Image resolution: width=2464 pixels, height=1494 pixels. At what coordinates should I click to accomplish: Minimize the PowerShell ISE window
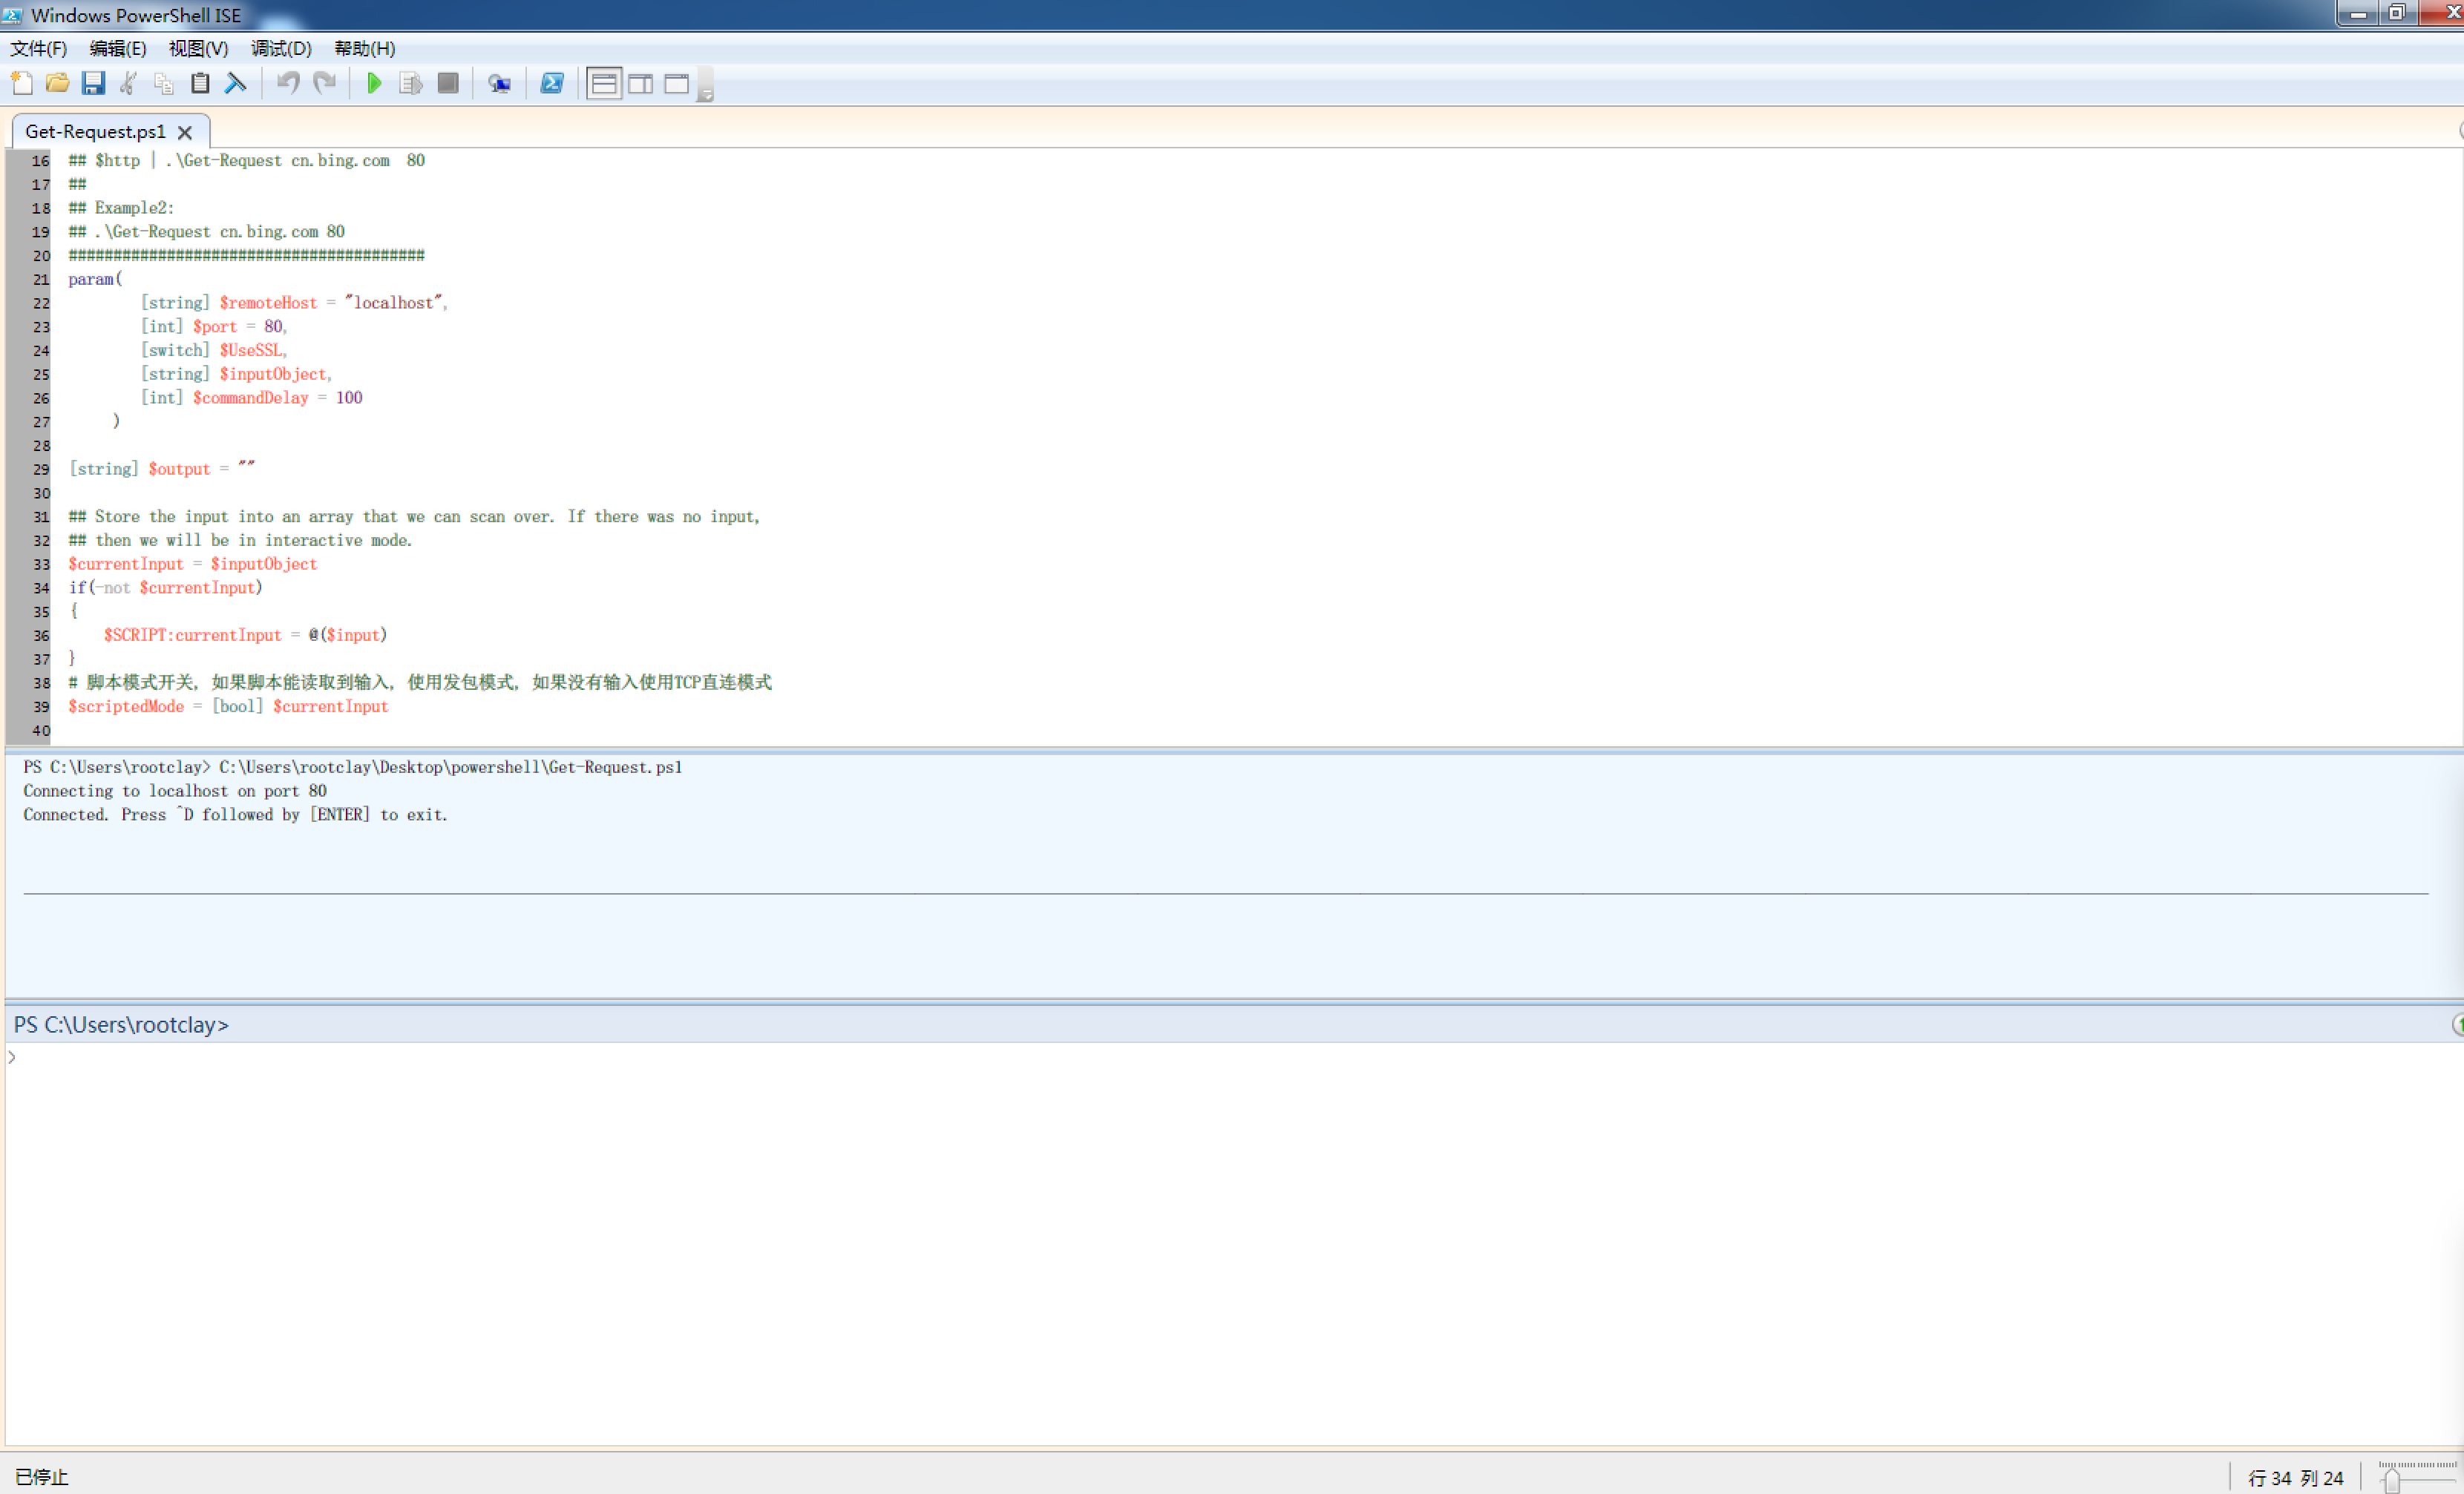(2357, 14)
